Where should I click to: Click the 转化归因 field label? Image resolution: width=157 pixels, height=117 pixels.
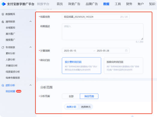45,60
